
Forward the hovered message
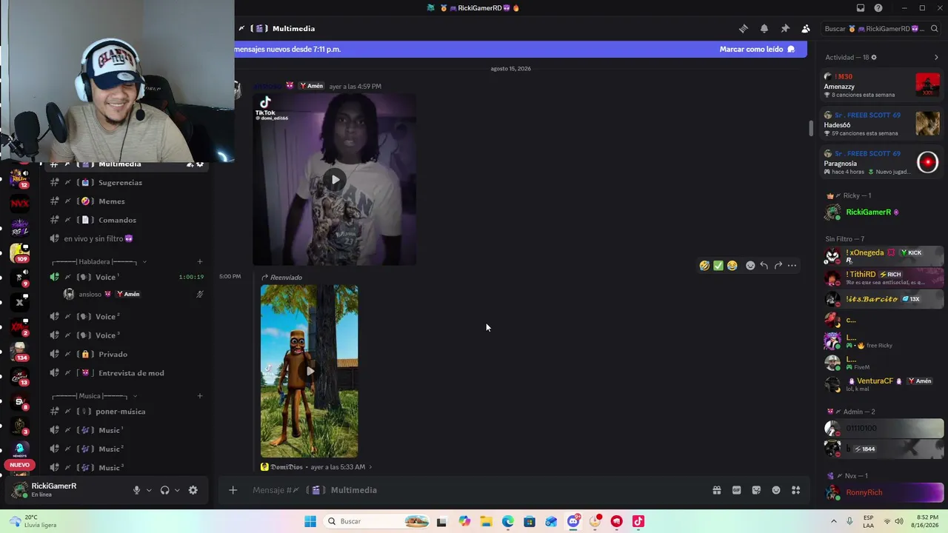pos(778,266)
